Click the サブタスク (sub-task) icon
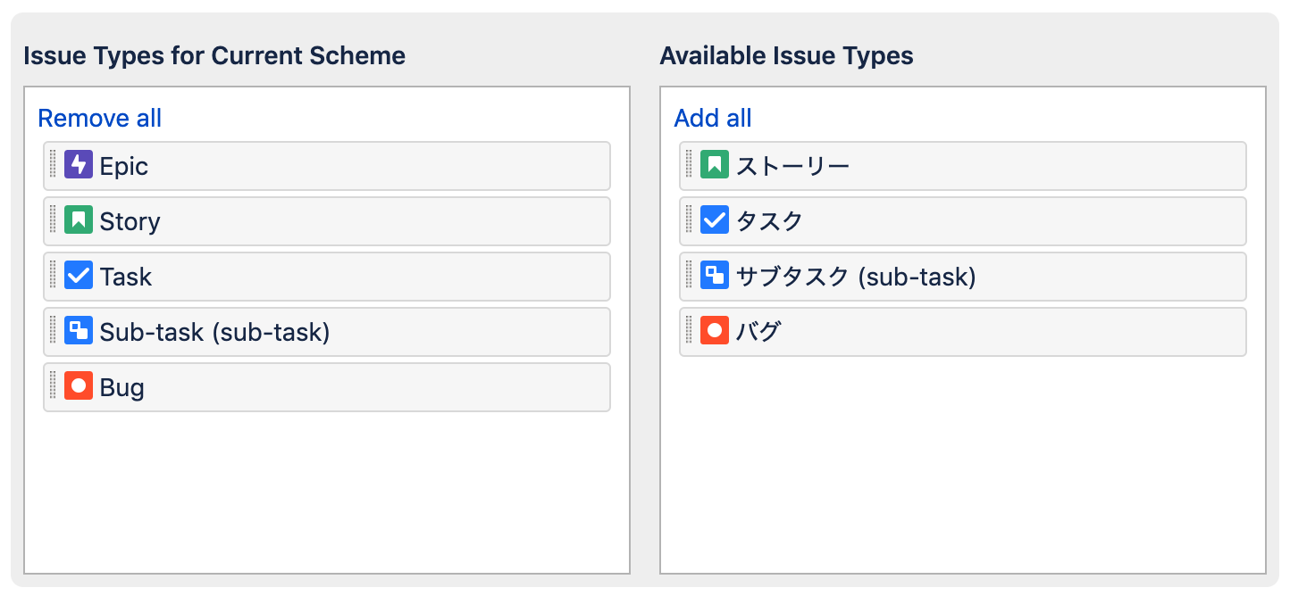This screenshot has height=596, width=1290. [715, 276]
